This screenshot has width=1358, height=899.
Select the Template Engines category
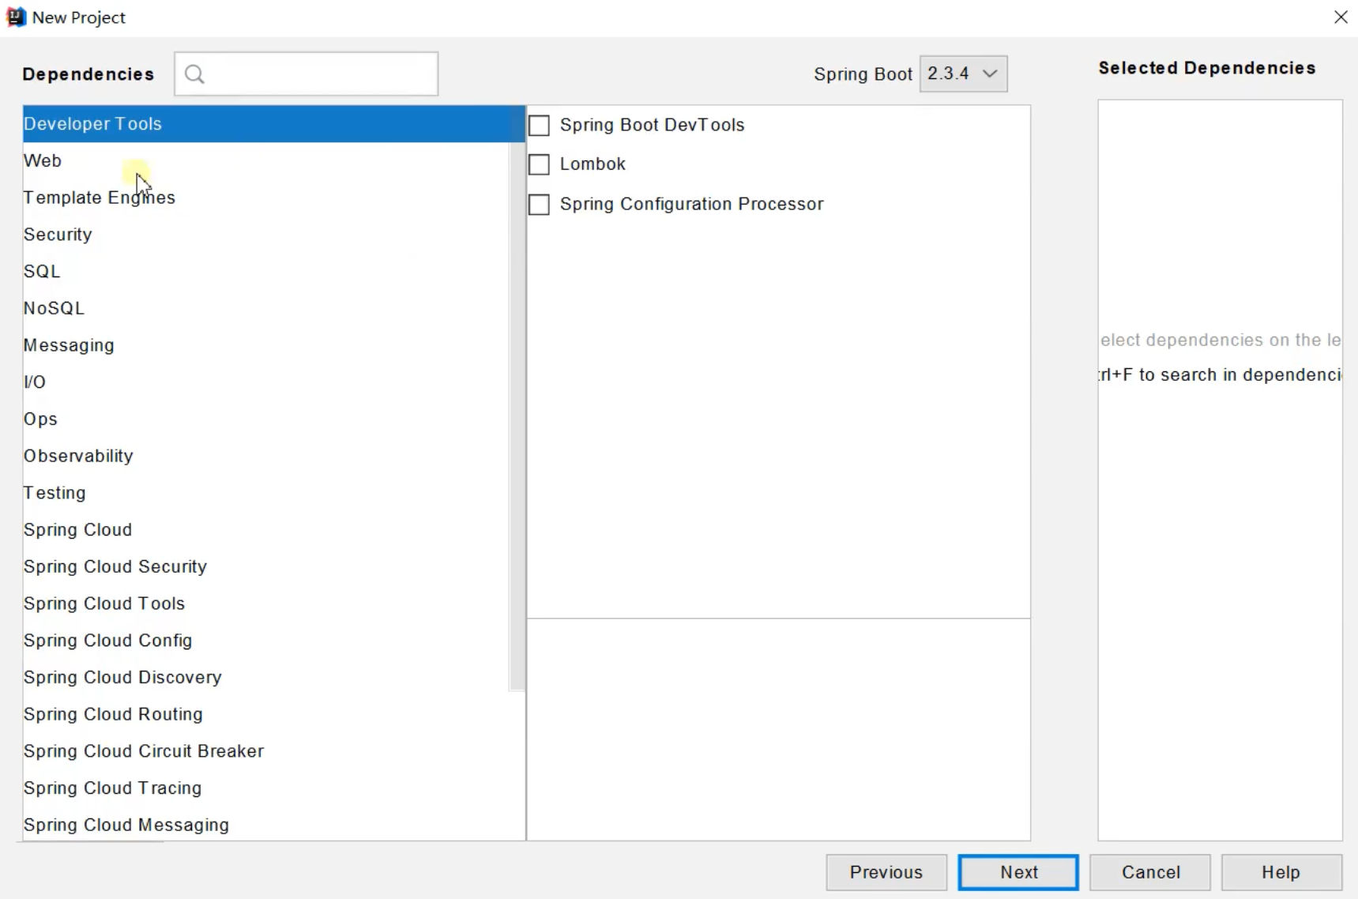(x=99, y=197)
